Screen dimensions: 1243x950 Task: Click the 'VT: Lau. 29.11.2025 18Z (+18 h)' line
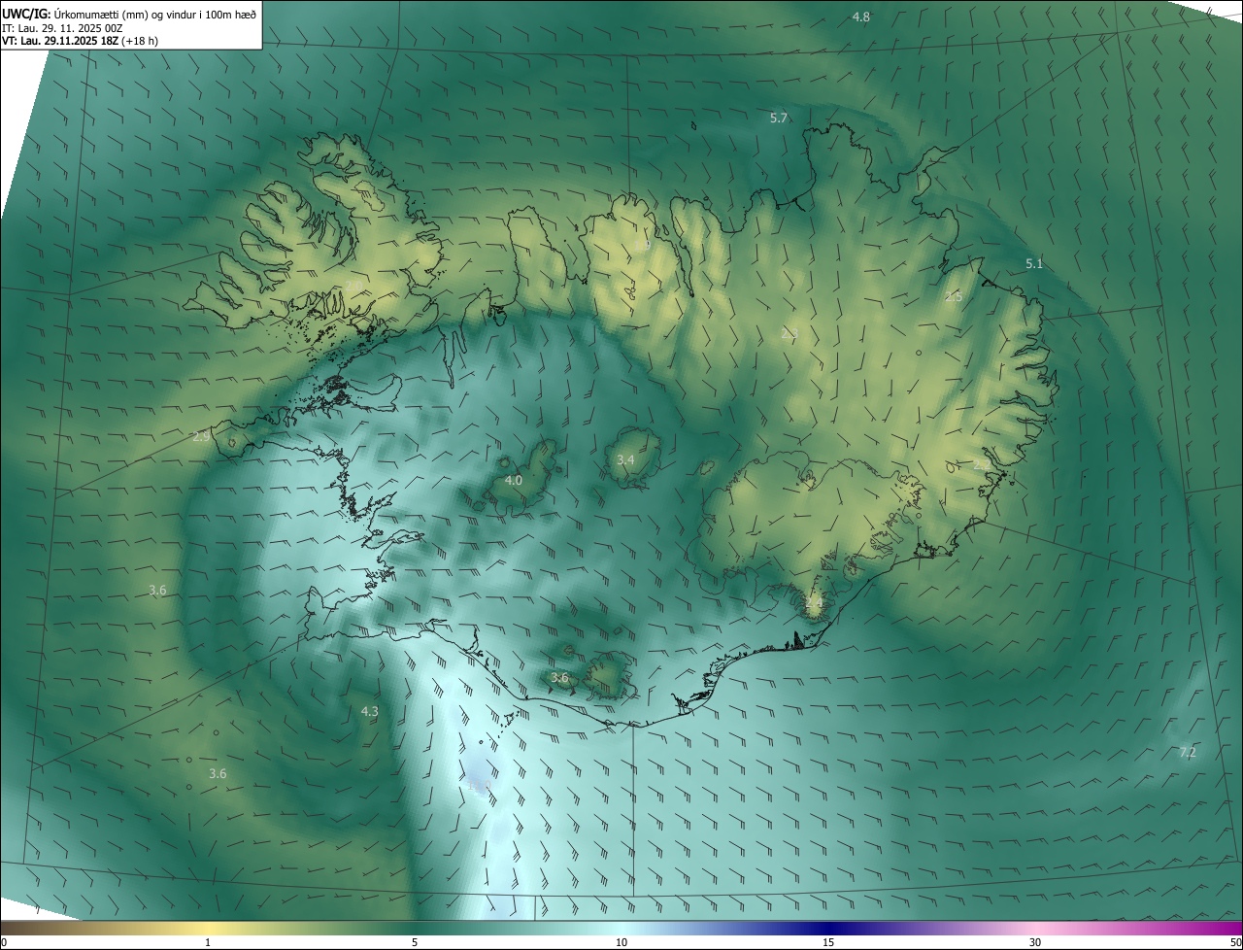click(80, 41)
